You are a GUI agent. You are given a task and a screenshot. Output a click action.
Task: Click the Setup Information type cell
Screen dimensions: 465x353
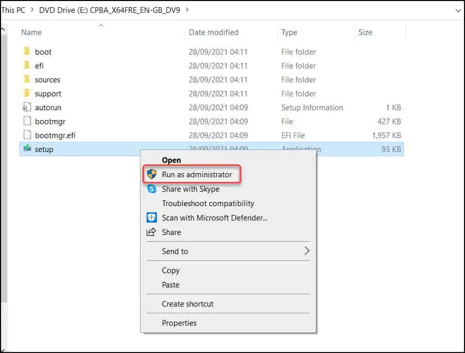pyautogui.click(x=312, y=108)
